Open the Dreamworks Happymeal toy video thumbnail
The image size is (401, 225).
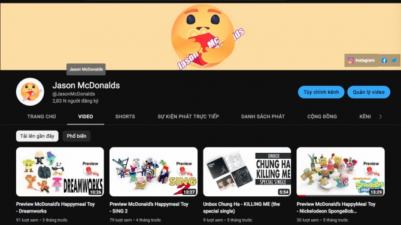coord(60,172)
